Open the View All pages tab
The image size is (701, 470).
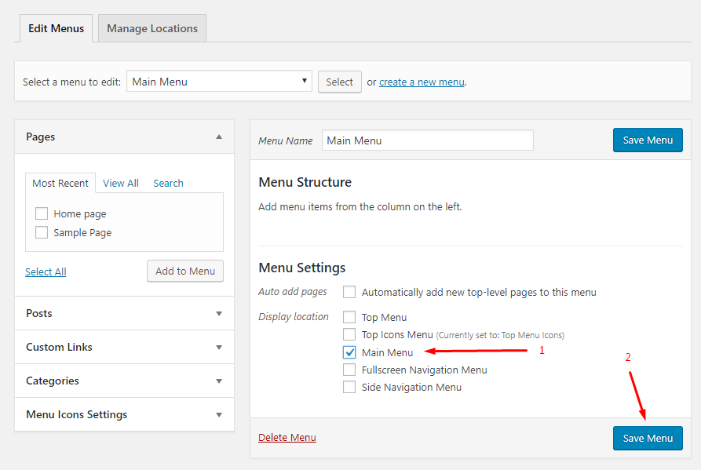(121, 183)
